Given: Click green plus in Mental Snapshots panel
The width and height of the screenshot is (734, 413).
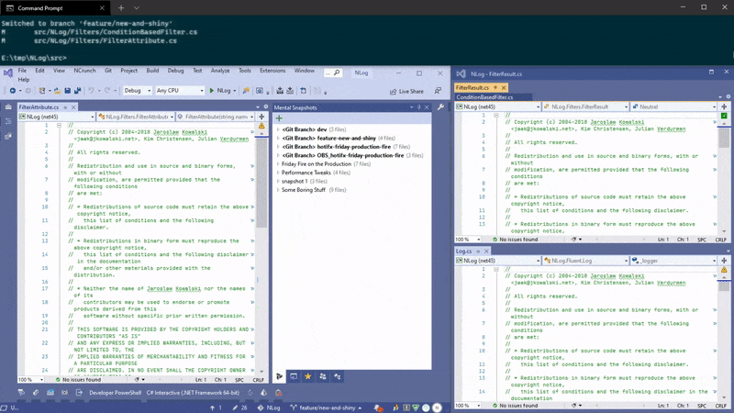Looking at the screenshot, I should (x=279, y=118).
